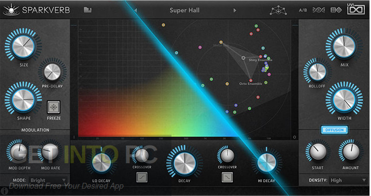Viewport: 371px width, 196px height.
Task: Click the mutate DNA icon
Action: 319,10
